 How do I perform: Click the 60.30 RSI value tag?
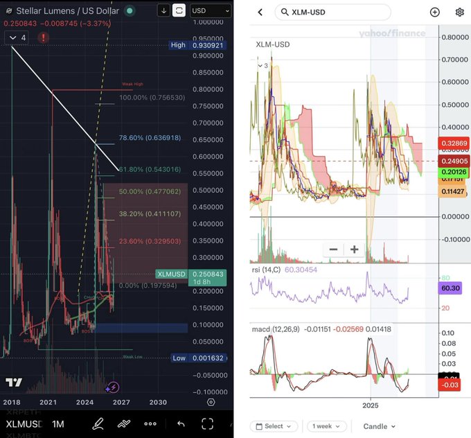pos(450,288)
